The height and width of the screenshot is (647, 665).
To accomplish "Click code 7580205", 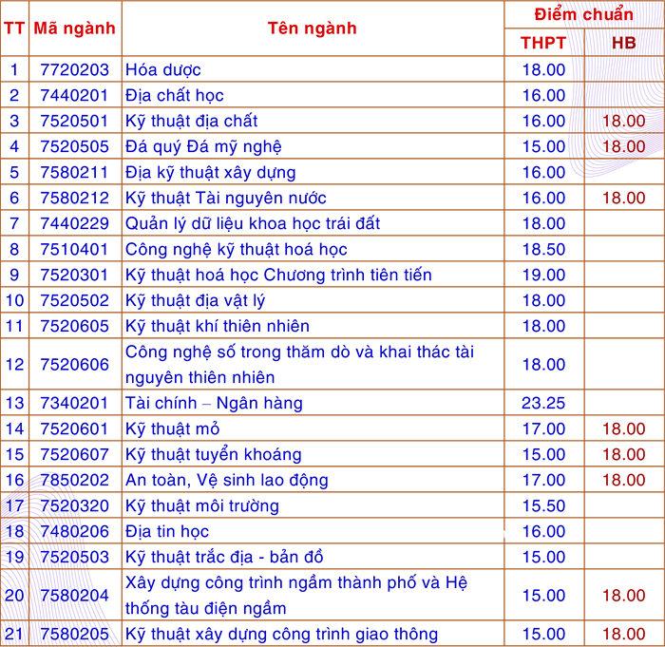I will (75, 635).
